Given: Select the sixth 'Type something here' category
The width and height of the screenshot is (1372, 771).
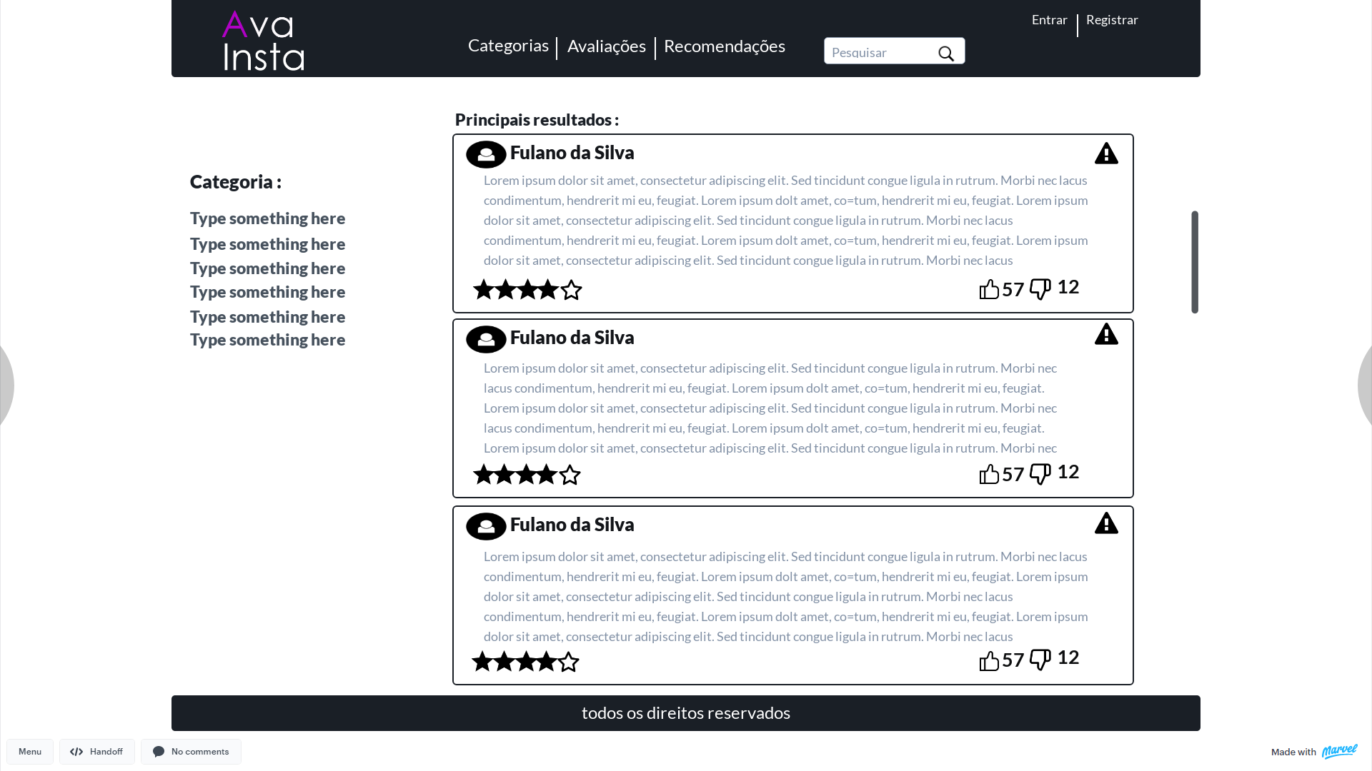Looking at the screenshot, I should click(267, 340).
